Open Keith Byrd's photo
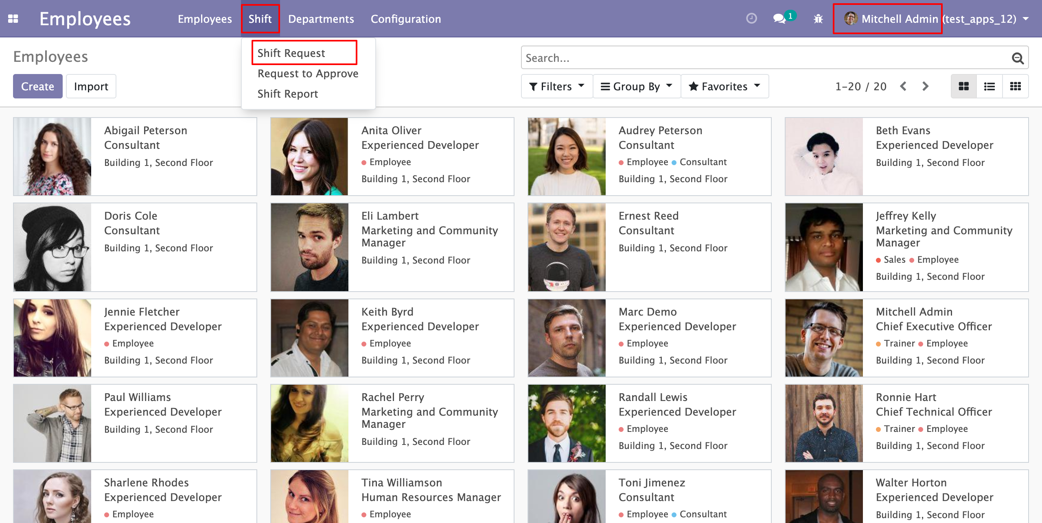This screenshot has width=1042, height=523. [x=309, y=338]
